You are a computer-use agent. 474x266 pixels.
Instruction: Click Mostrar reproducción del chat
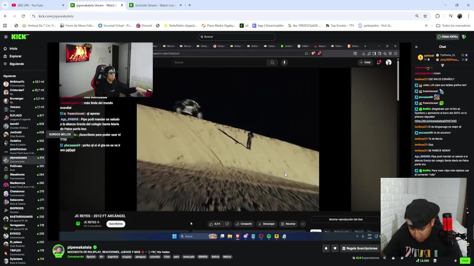346,219
